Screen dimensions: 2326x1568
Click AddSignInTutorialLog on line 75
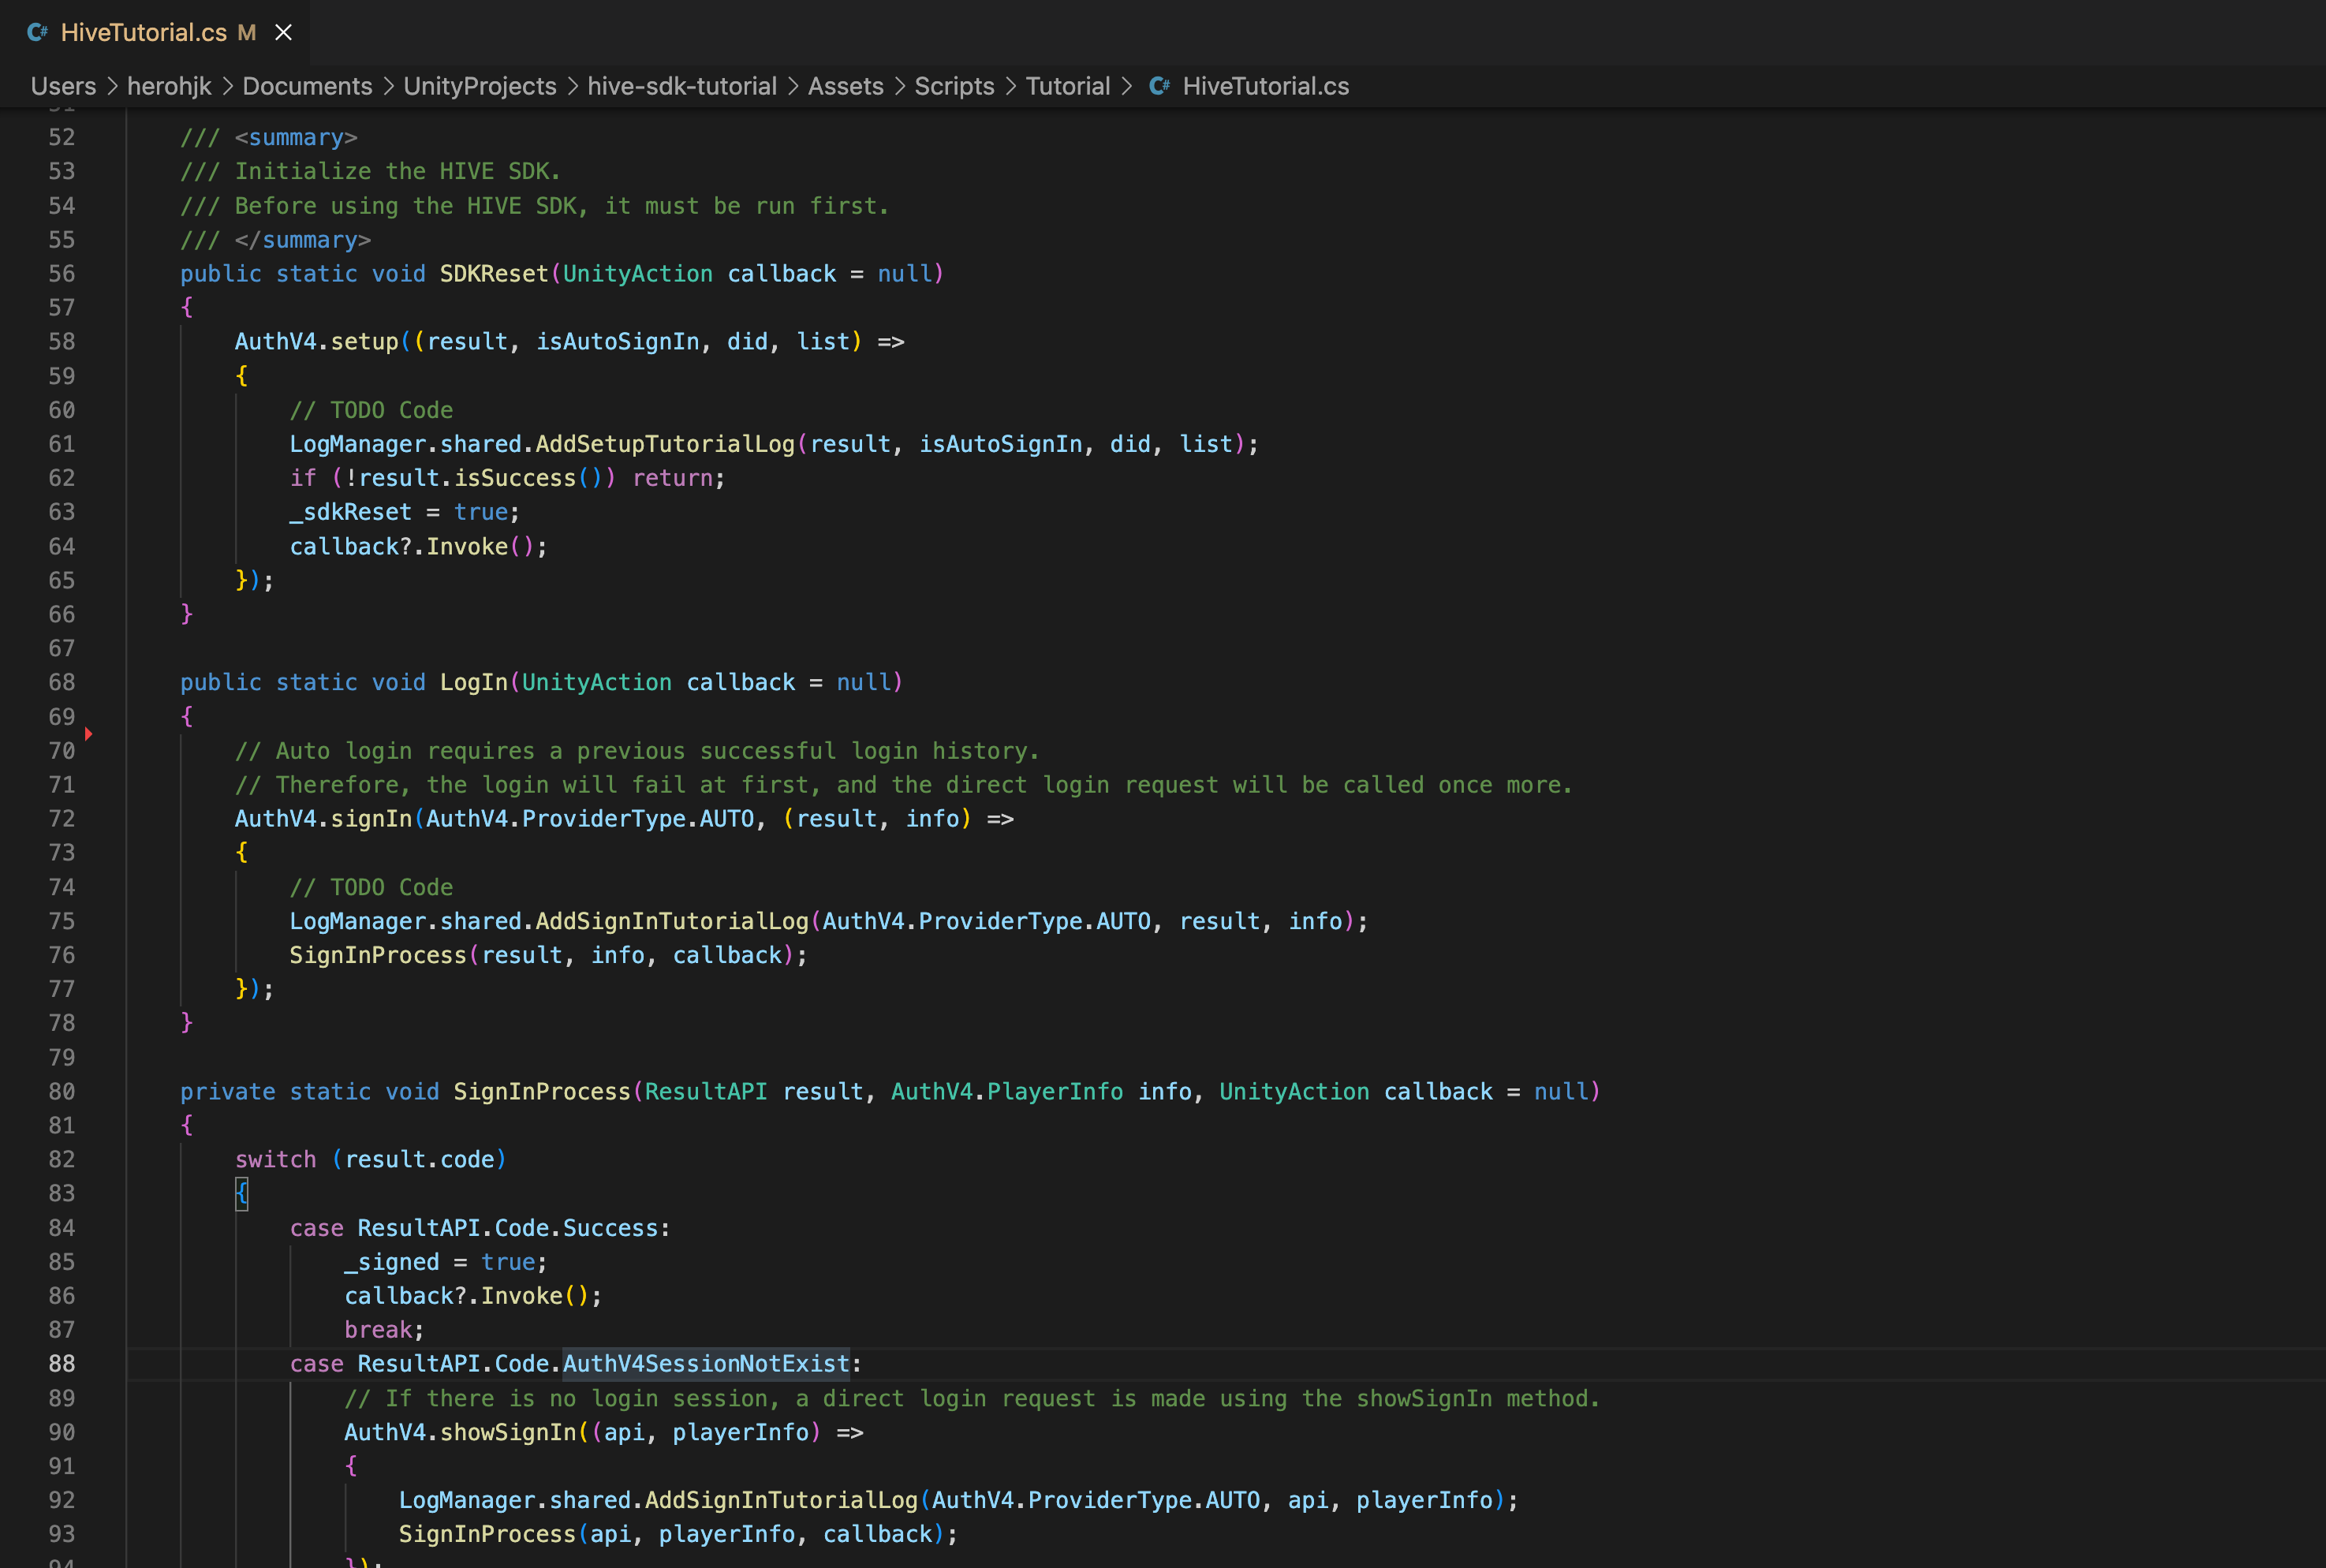click(x=672, y=921)
